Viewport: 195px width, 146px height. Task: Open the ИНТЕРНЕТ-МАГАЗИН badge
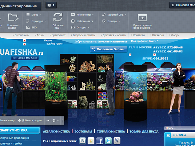pos(25,58)
